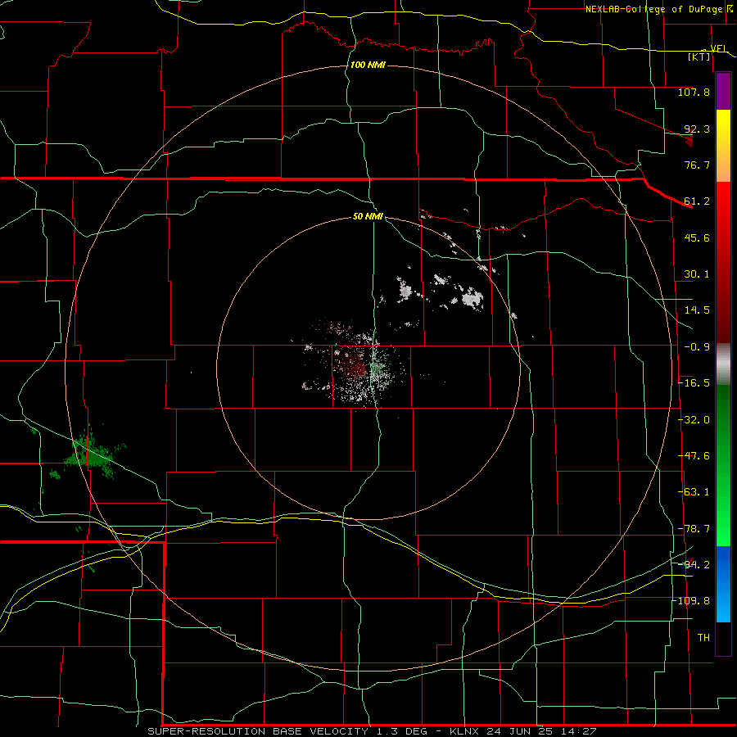Viewport: 737px width, 737px height.
Task: Select the 76.7 scale value
Action: point(697,165)
